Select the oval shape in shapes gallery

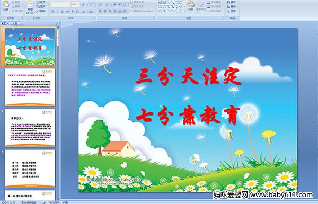coord(181,3)
